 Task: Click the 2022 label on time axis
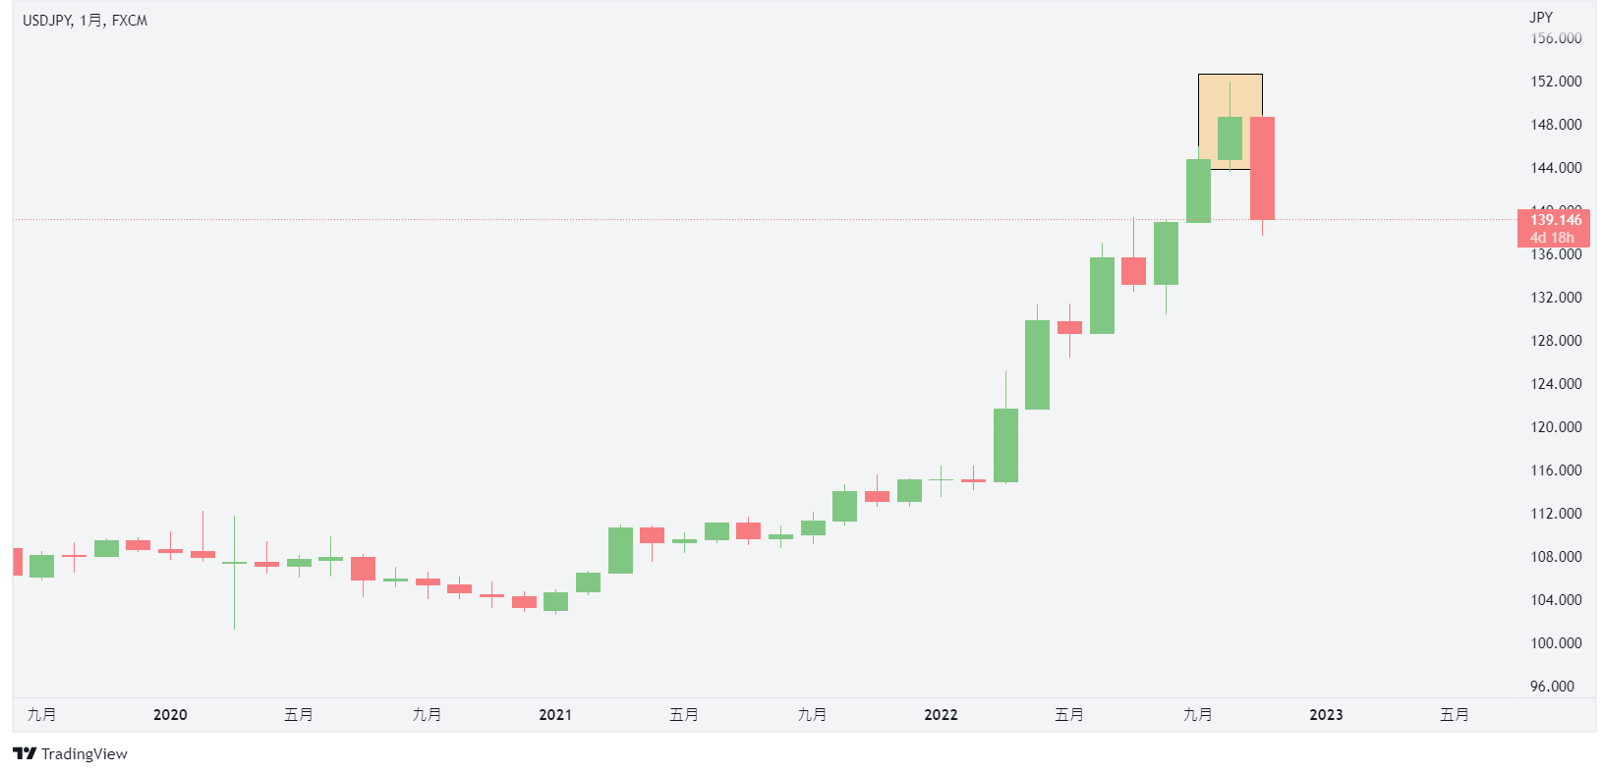(x=941, y=715)
